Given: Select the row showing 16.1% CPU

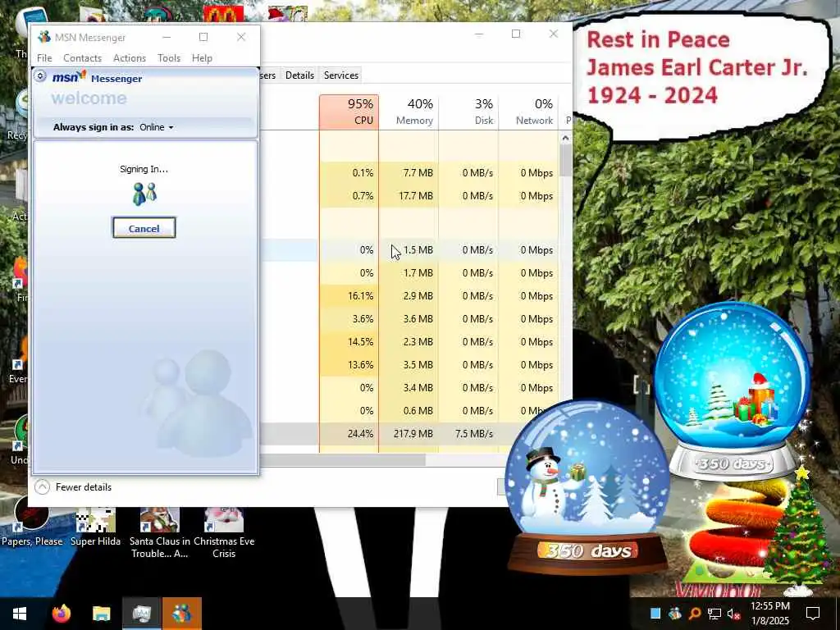Looking at the screenshot, I should coord(410,295).
